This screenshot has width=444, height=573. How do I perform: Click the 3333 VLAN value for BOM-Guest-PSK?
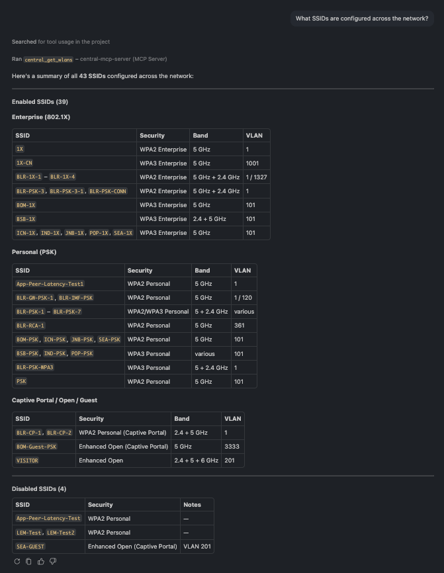coord(232,447)
